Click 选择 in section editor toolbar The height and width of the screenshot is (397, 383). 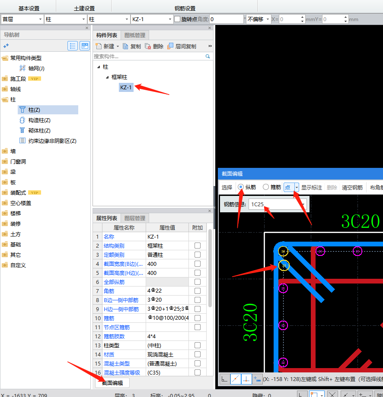(227, 187)
